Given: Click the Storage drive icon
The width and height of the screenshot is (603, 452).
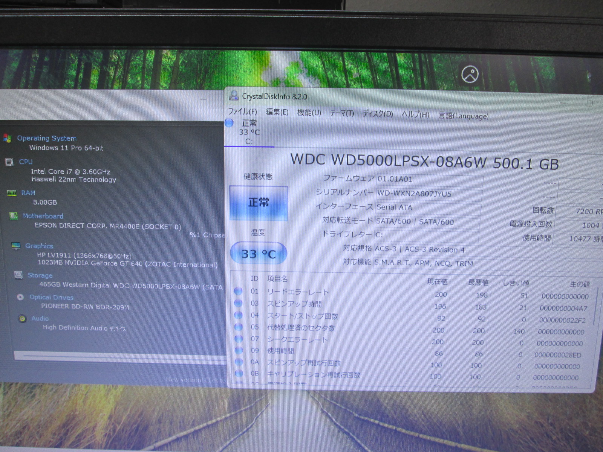Looking at the screenshot, I should point(18,275).
